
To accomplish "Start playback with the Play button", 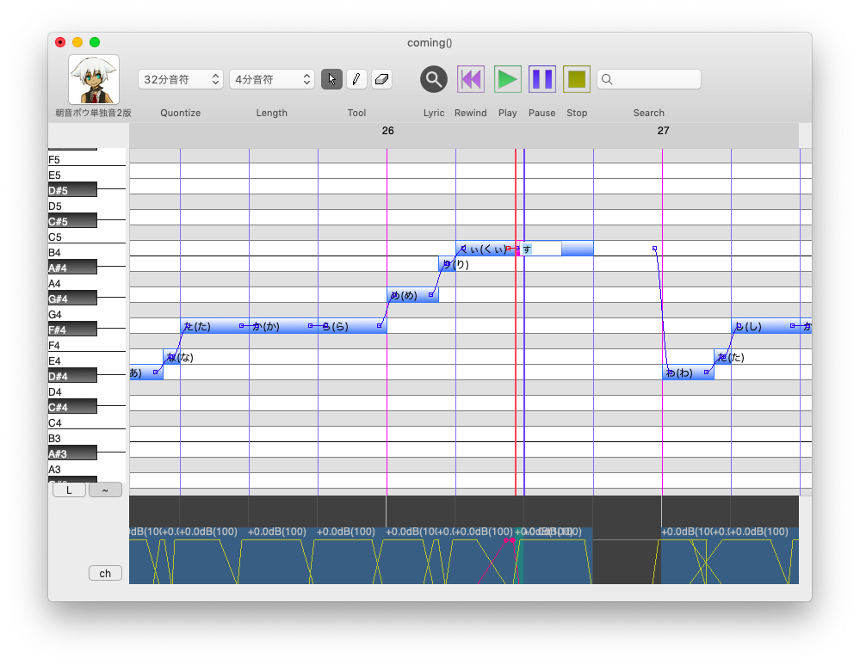I will pyautogui.click(x=507, y=79).
